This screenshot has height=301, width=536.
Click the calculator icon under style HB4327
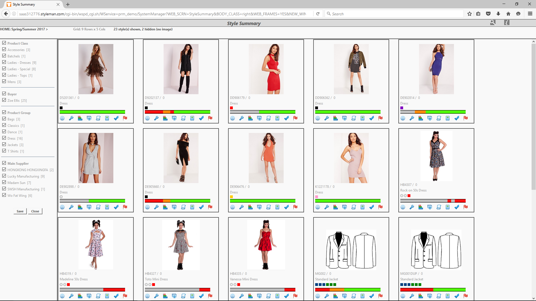tap(192, 296)
